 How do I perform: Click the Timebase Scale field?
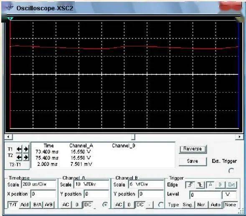39,184
